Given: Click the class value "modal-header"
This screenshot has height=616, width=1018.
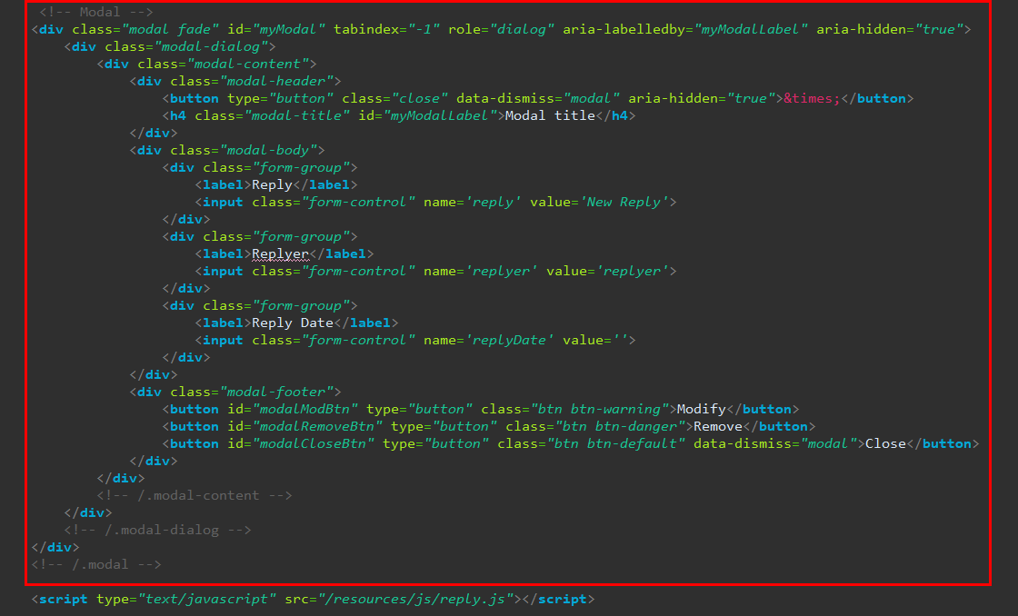Looking at the screenshot, I should [x=276, y=81].
